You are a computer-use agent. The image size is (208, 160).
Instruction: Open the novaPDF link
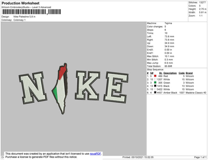click(95, 154)
